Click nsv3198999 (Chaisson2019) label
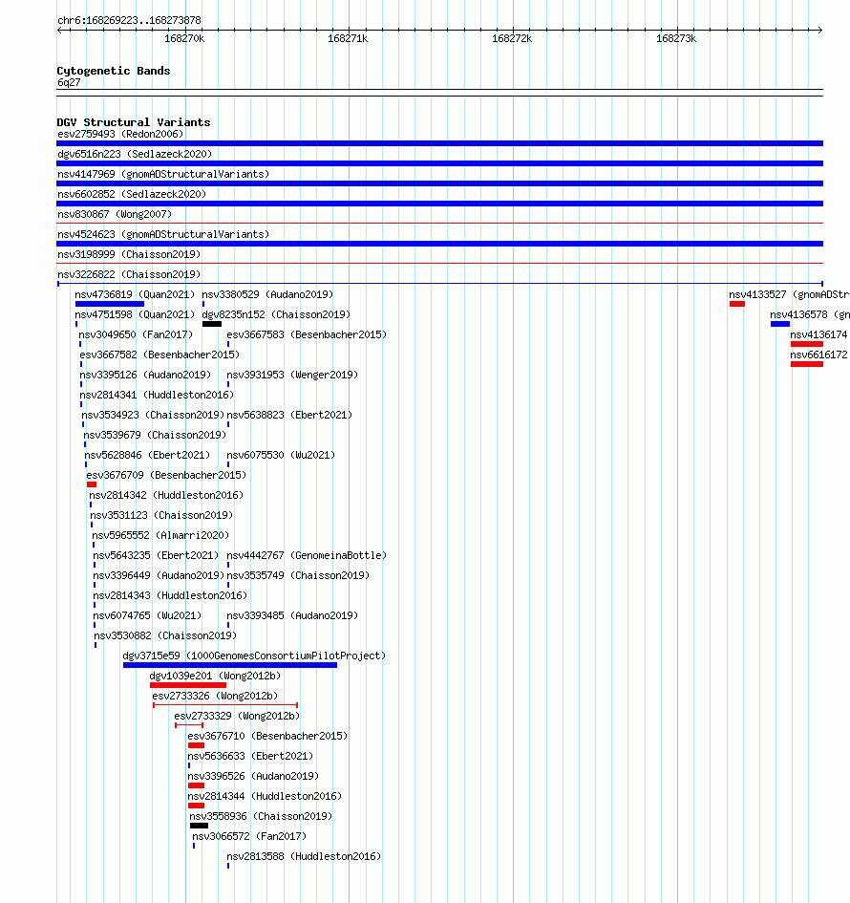This screenshot has width=850, height=903. click(x=129, y=255)
